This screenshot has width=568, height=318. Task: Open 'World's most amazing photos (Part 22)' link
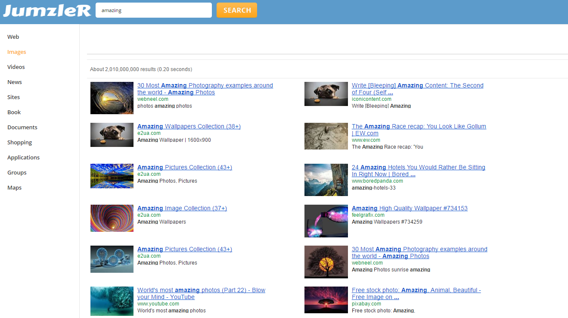[202, 293]
